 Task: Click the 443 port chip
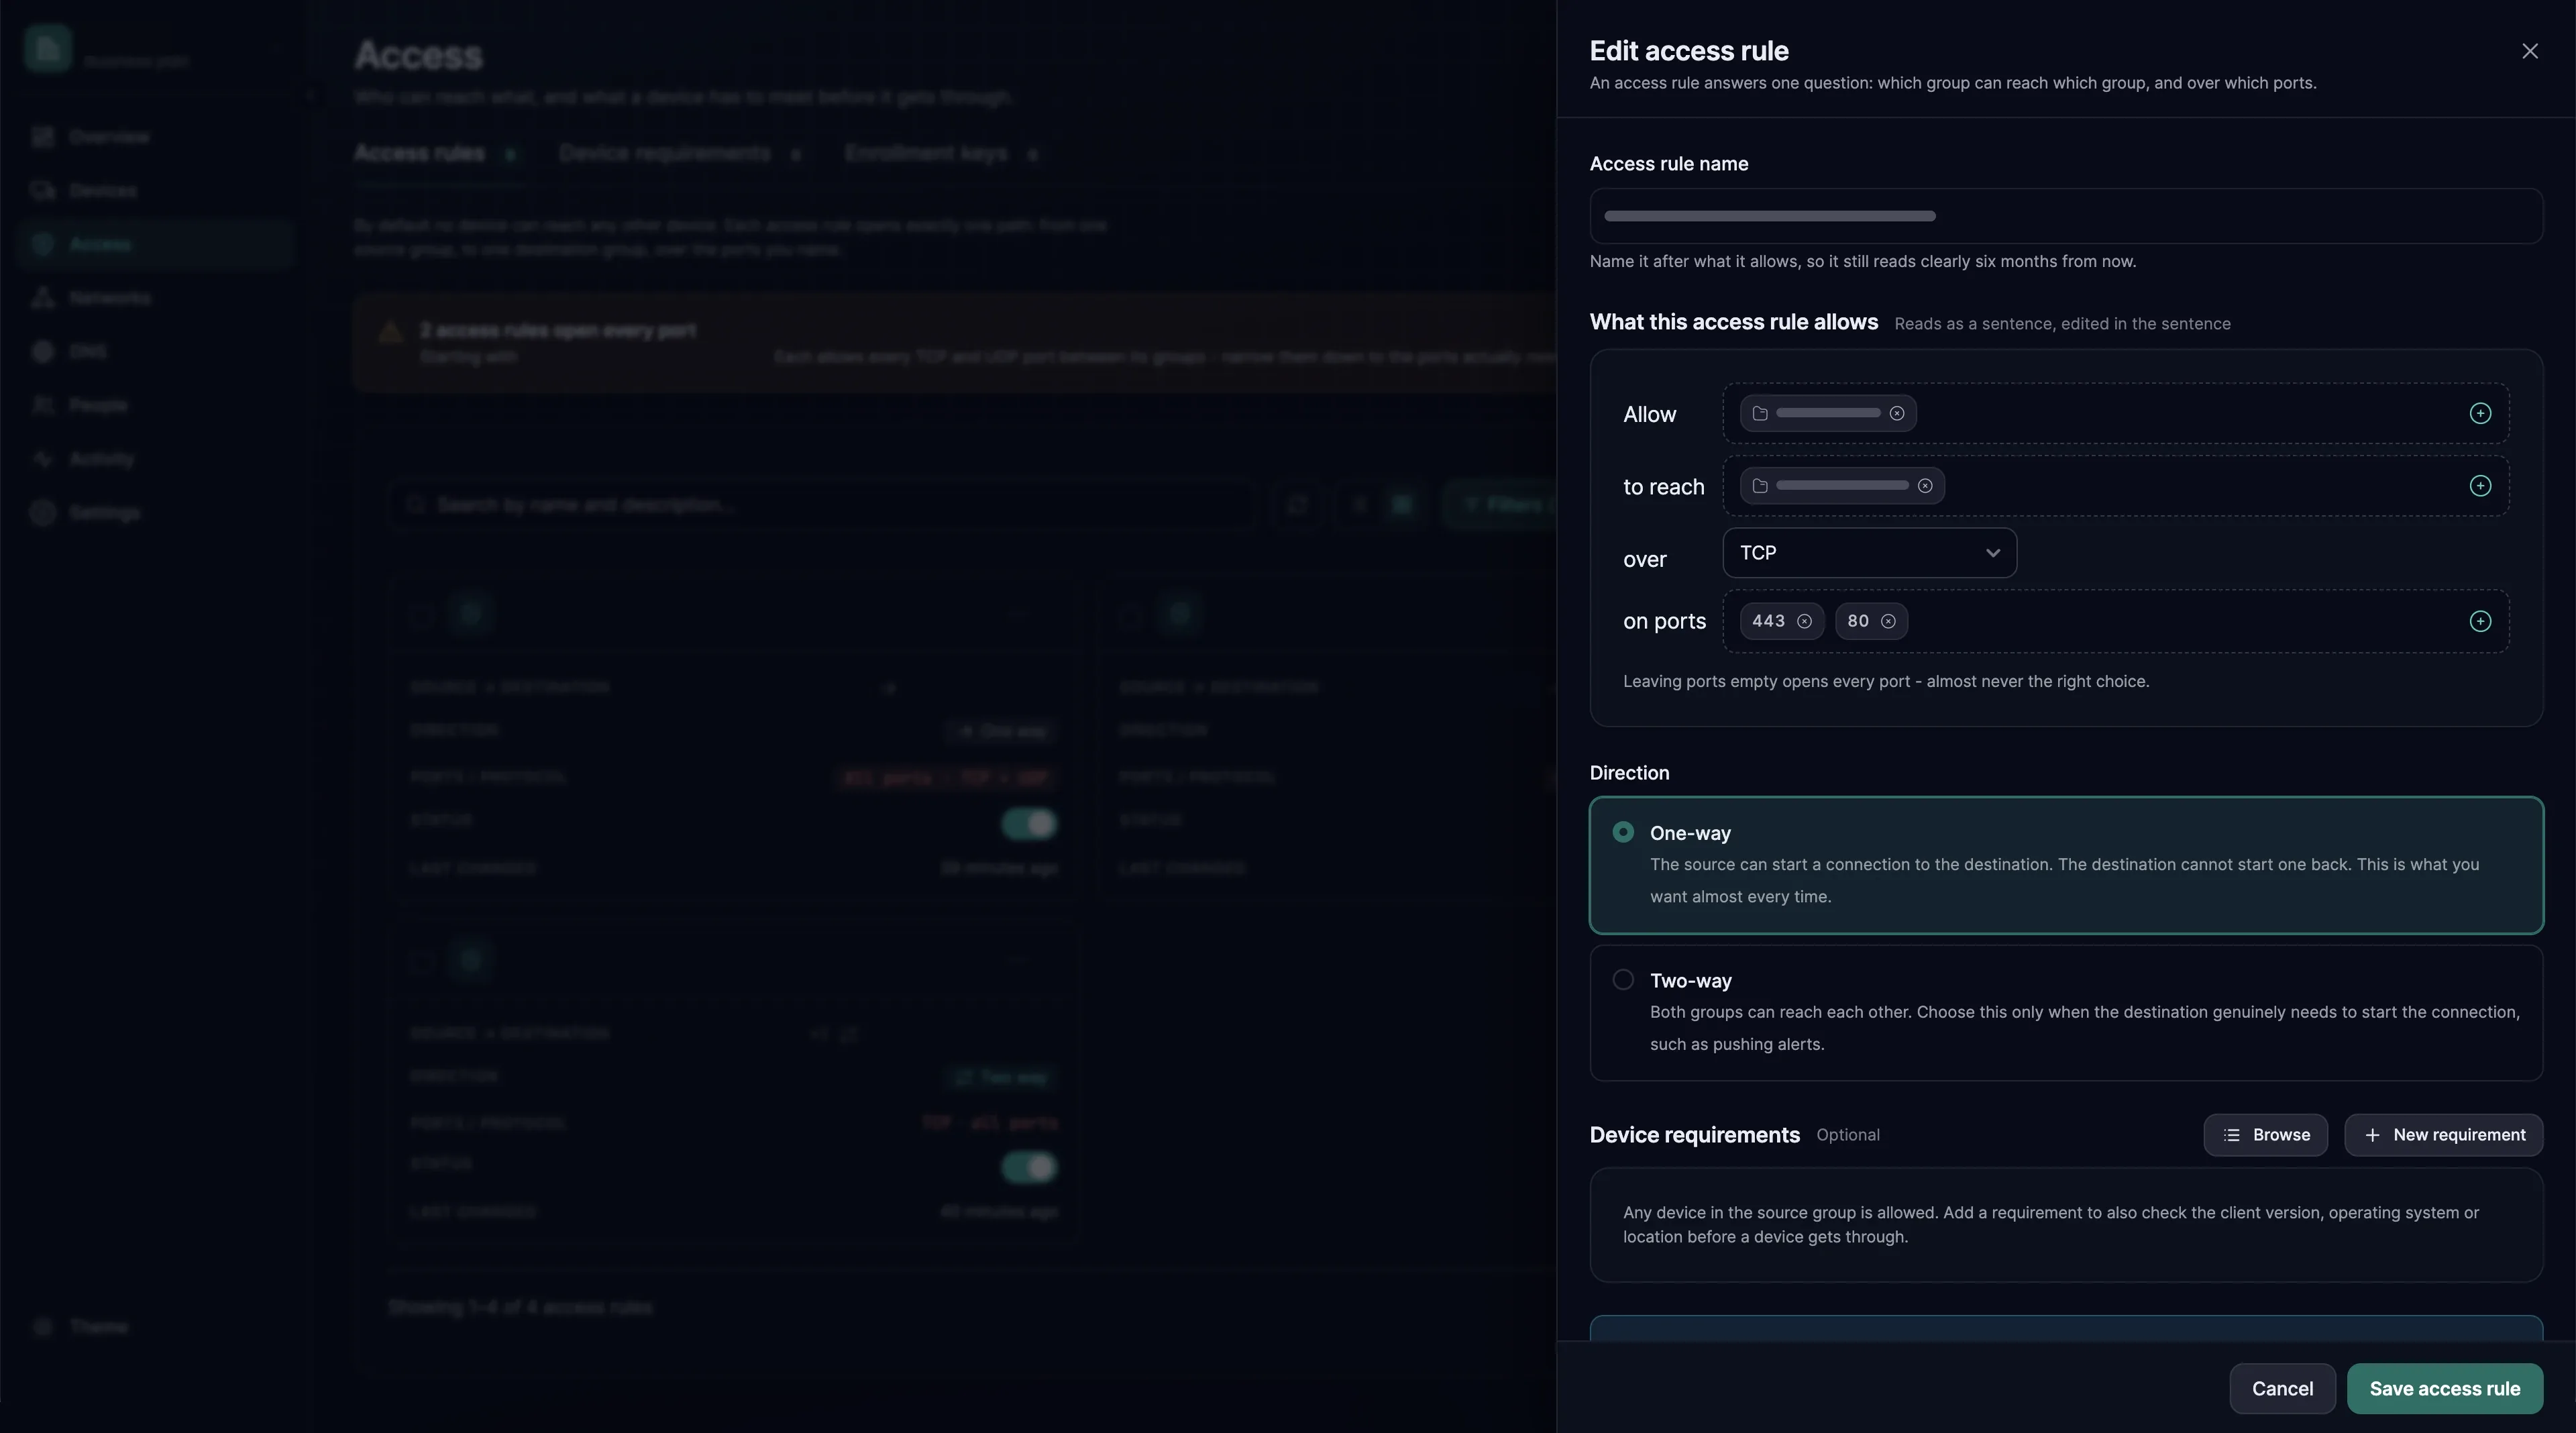tap(1781, 621)
